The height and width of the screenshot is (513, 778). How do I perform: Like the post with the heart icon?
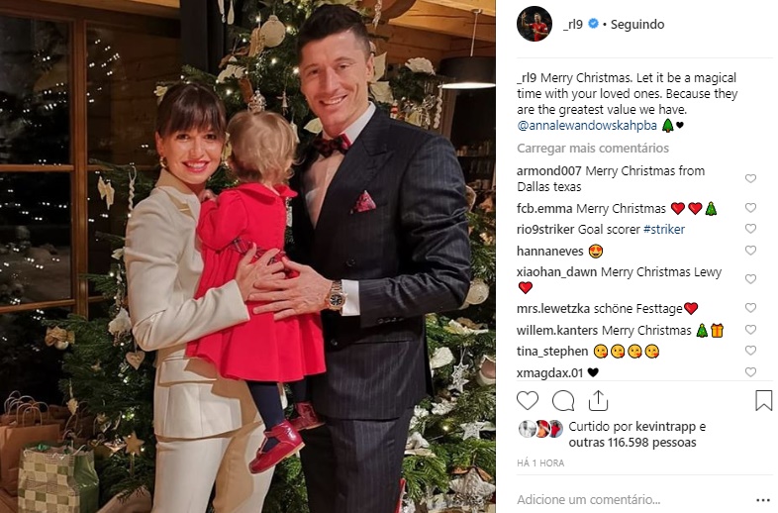527,400
